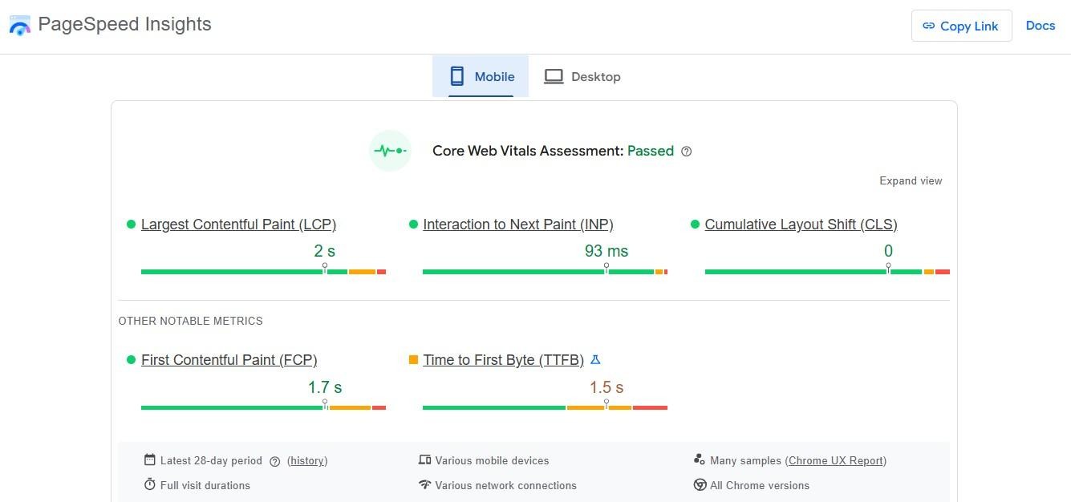
Task: Click the Full visit durations text
Action: [205, 485]
